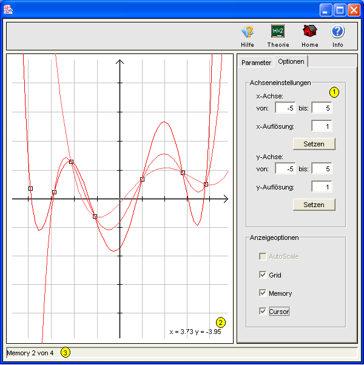Switch to the Parameter tab
The width and height of the screenshot is (364, 365).
pyautogui.click(x=255, y=63)
